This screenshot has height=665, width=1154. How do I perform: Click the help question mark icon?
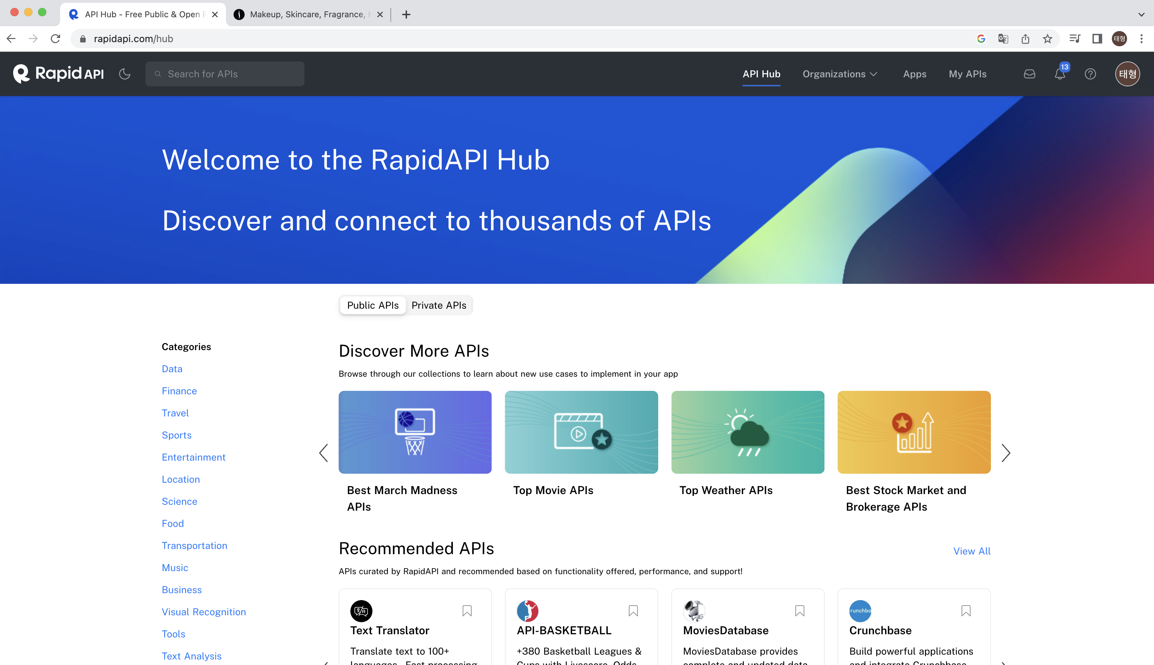(1090, 74)
